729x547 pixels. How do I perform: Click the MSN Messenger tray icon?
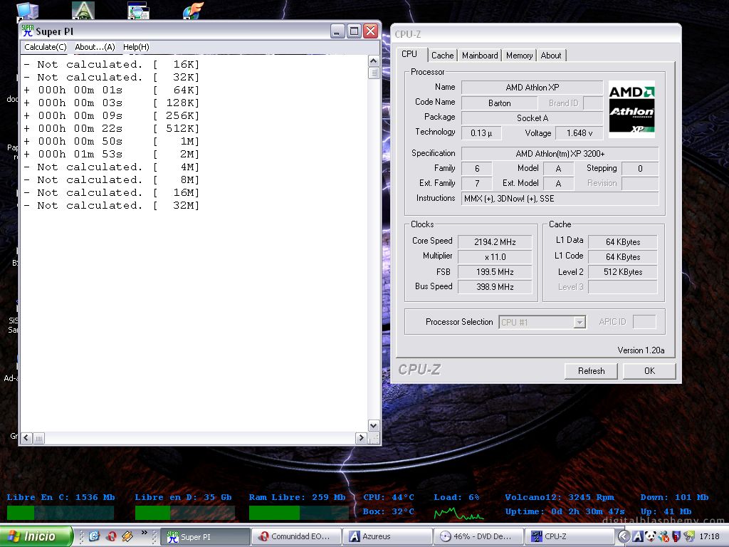(664, 536)
